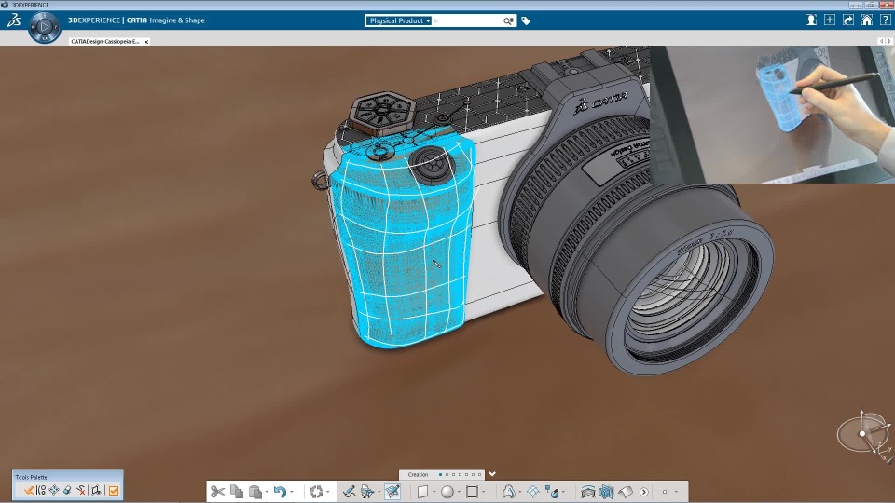Create a sphere primitive

(x=447, y=492)
